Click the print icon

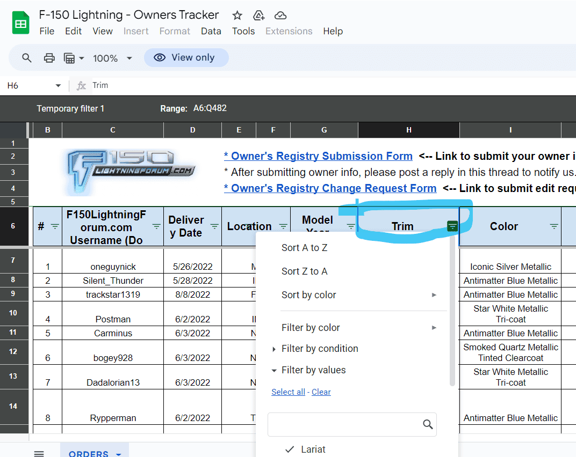tap(49, 58)
